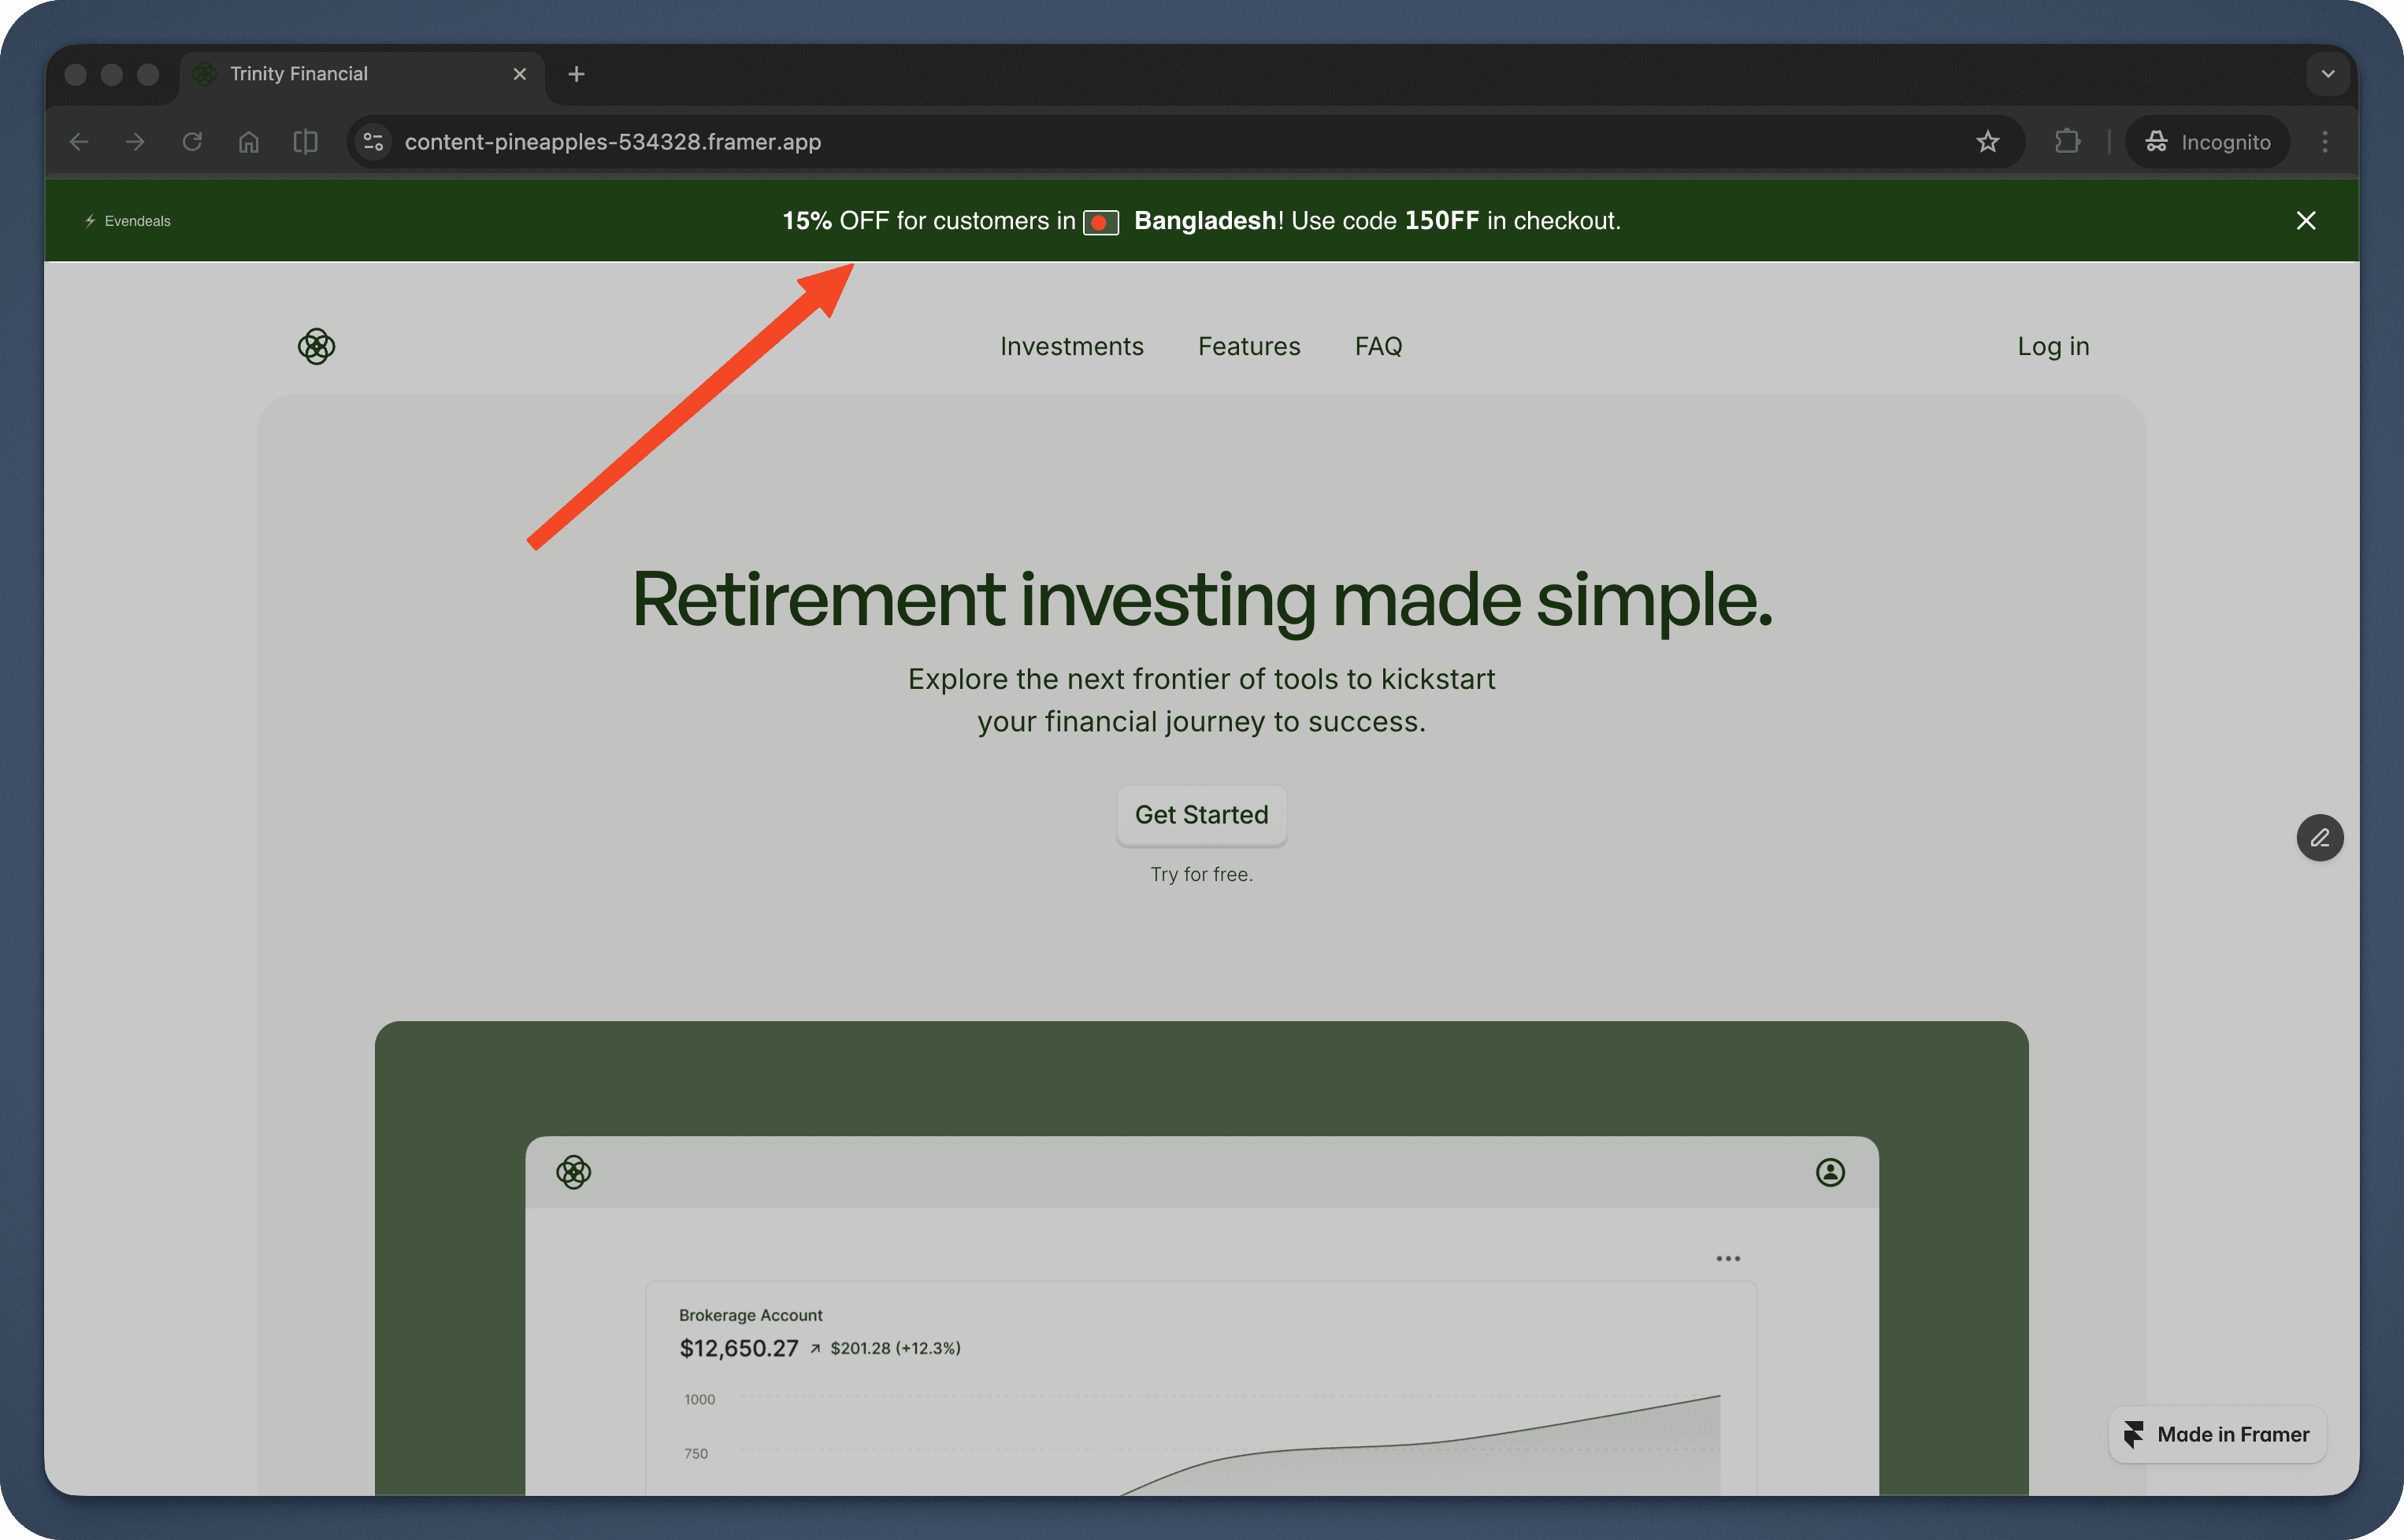Click the floating pencil edit button
This screenshot has width=2404, height=1540.
[2320, 838]
